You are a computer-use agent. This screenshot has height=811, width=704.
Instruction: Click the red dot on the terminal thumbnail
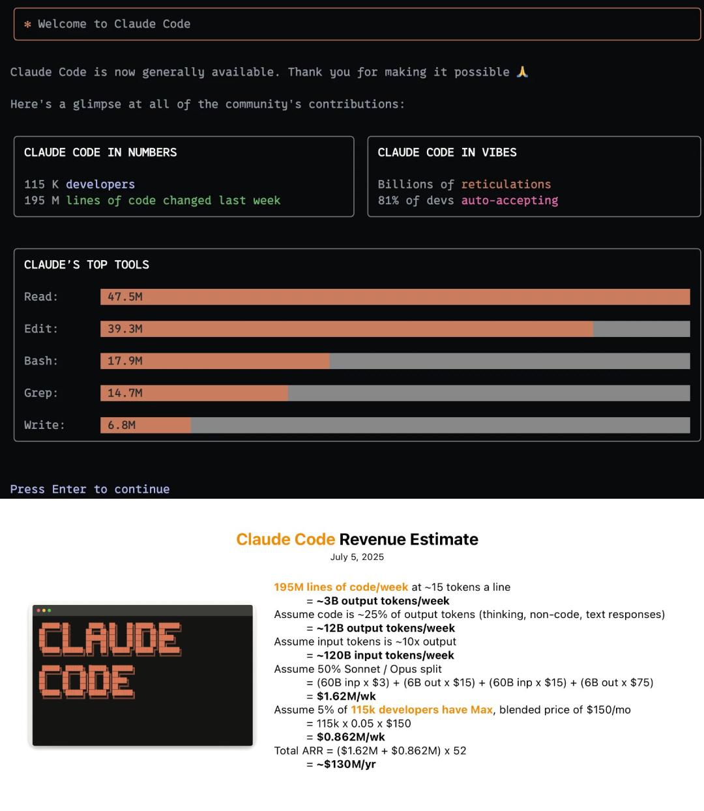(38, 610)
